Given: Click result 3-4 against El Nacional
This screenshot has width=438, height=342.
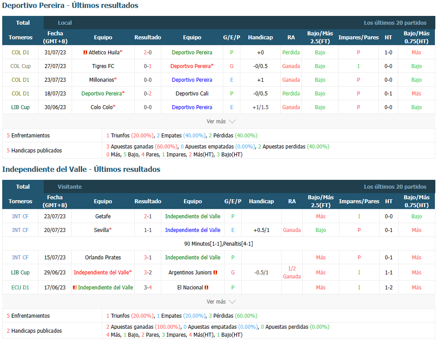Looking at the screenshot, I should click(148, 288).
